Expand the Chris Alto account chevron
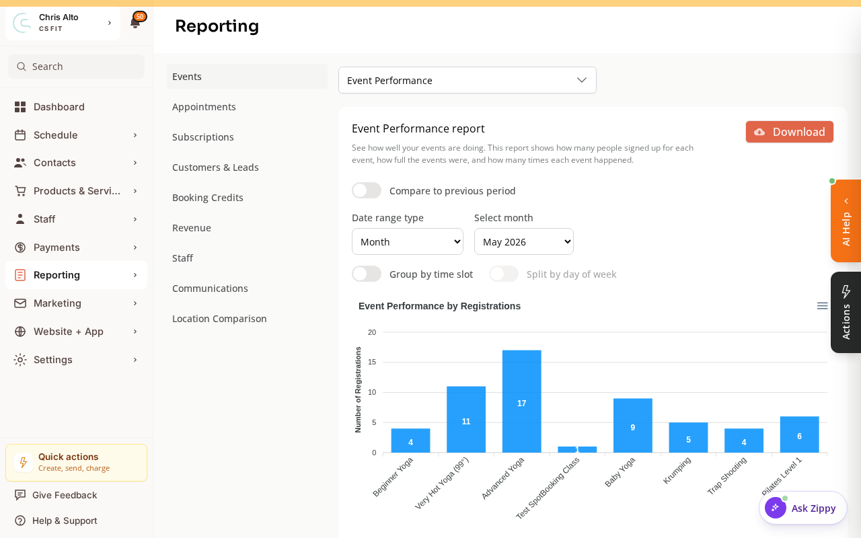Image resolution: width=861 pixels, height=538 pixels. point(110,23)
